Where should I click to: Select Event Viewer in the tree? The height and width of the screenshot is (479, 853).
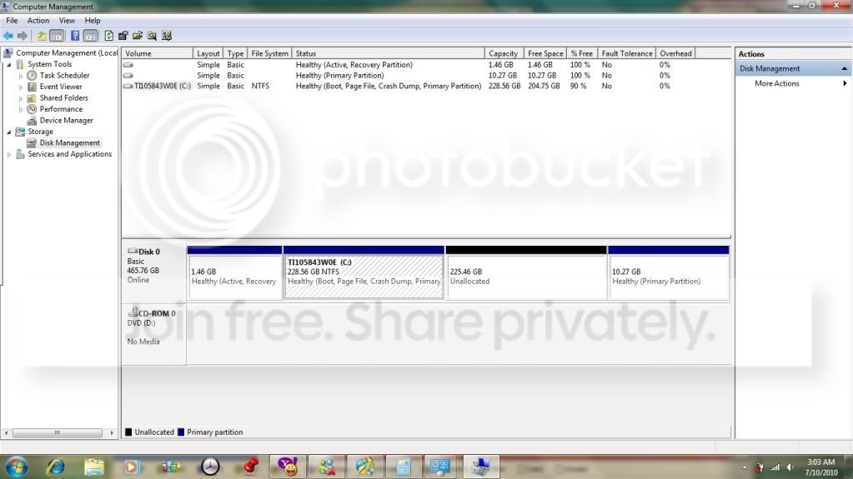[x=60, y=87]
